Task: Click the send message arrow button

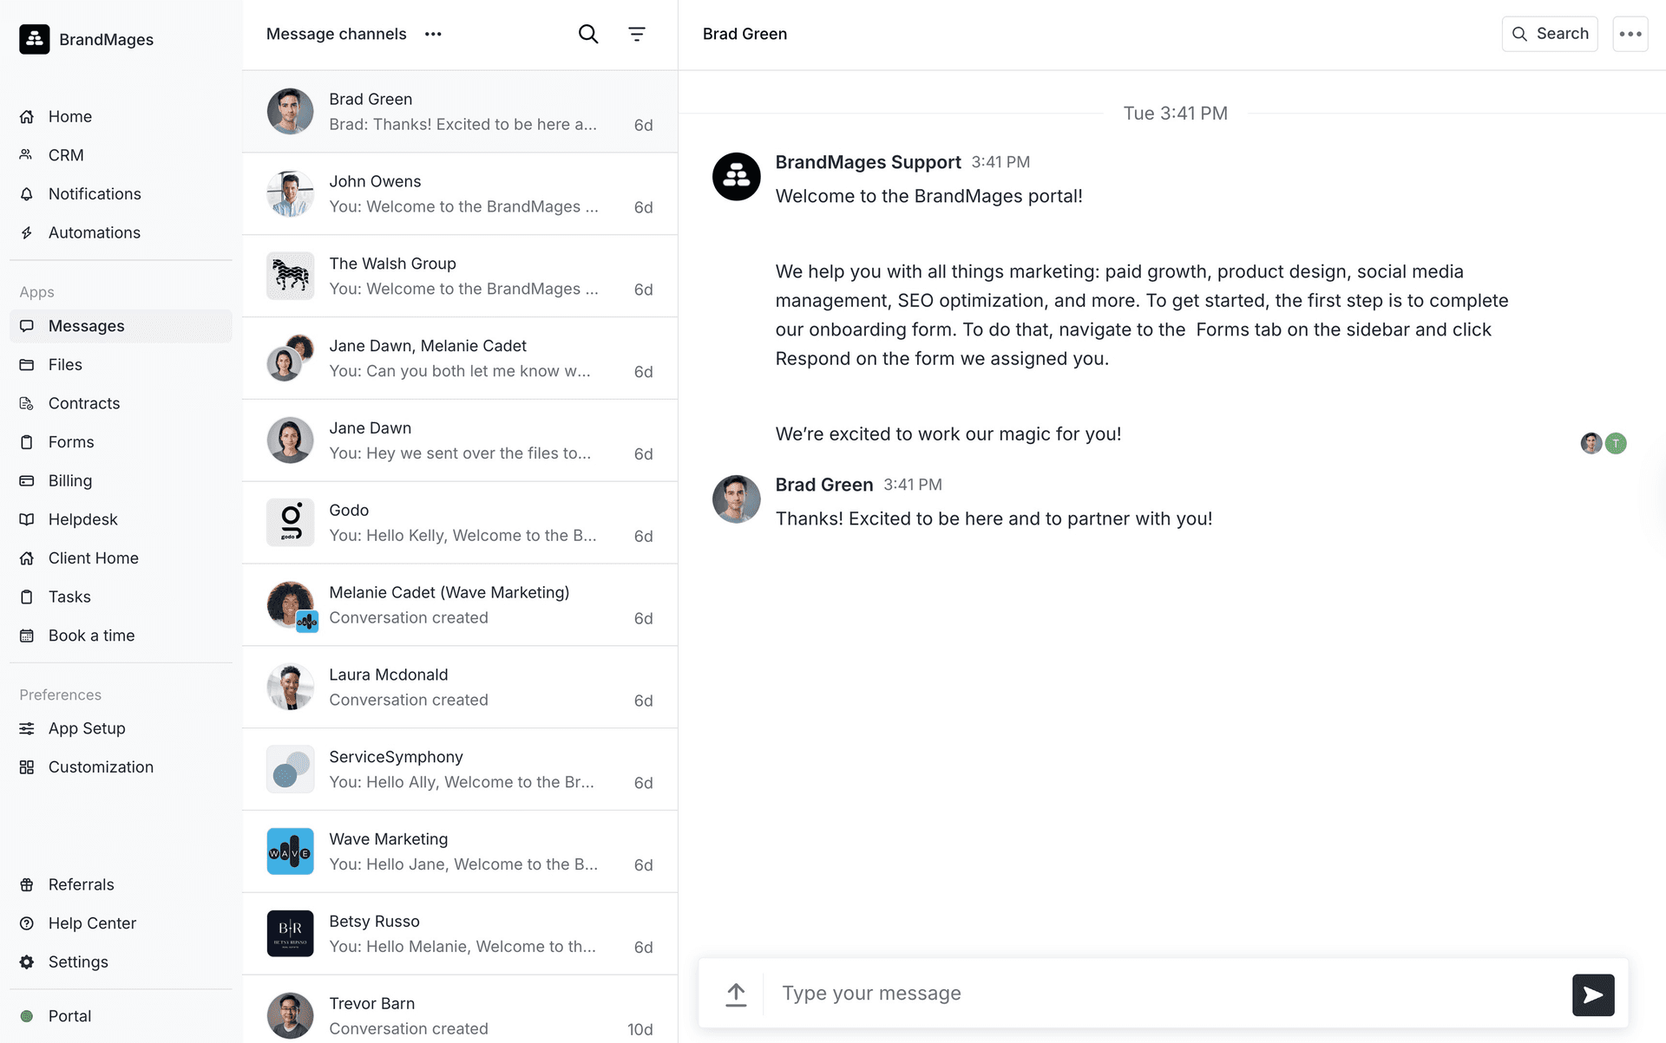Action: (x=1592, y=994)
